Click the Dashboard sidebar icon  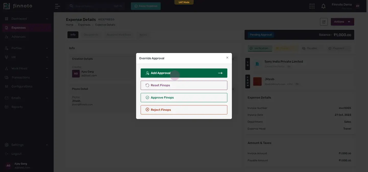(x=7, y=19)
